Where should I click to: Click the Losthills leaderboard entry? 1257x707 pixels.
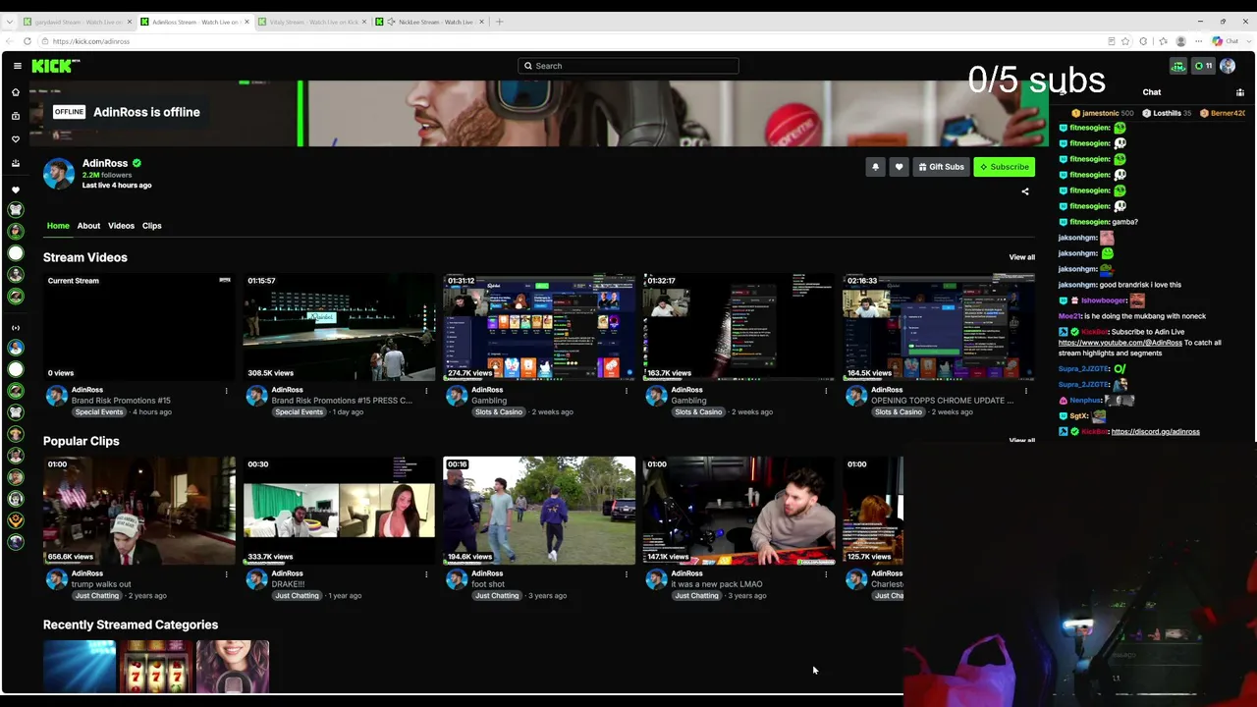(x=1167, y=114)
